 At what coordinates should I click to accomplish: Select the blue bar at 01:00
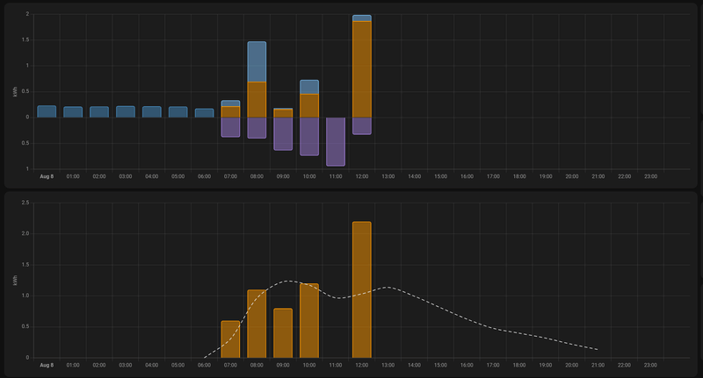(x=73, y=112)
